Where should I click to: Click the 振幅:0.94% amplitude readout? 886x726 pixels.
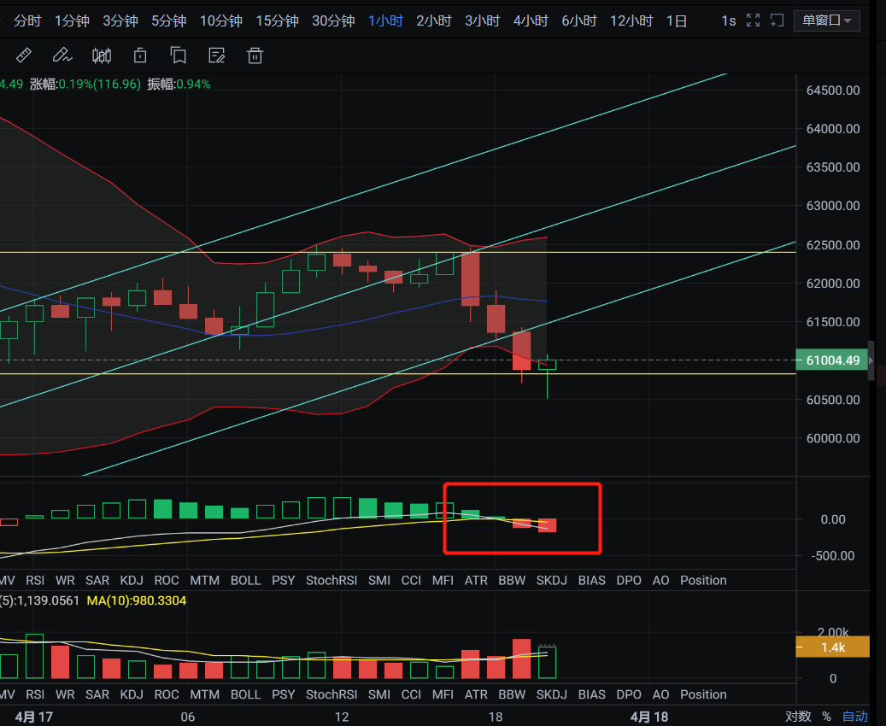(x=179, y=85)
